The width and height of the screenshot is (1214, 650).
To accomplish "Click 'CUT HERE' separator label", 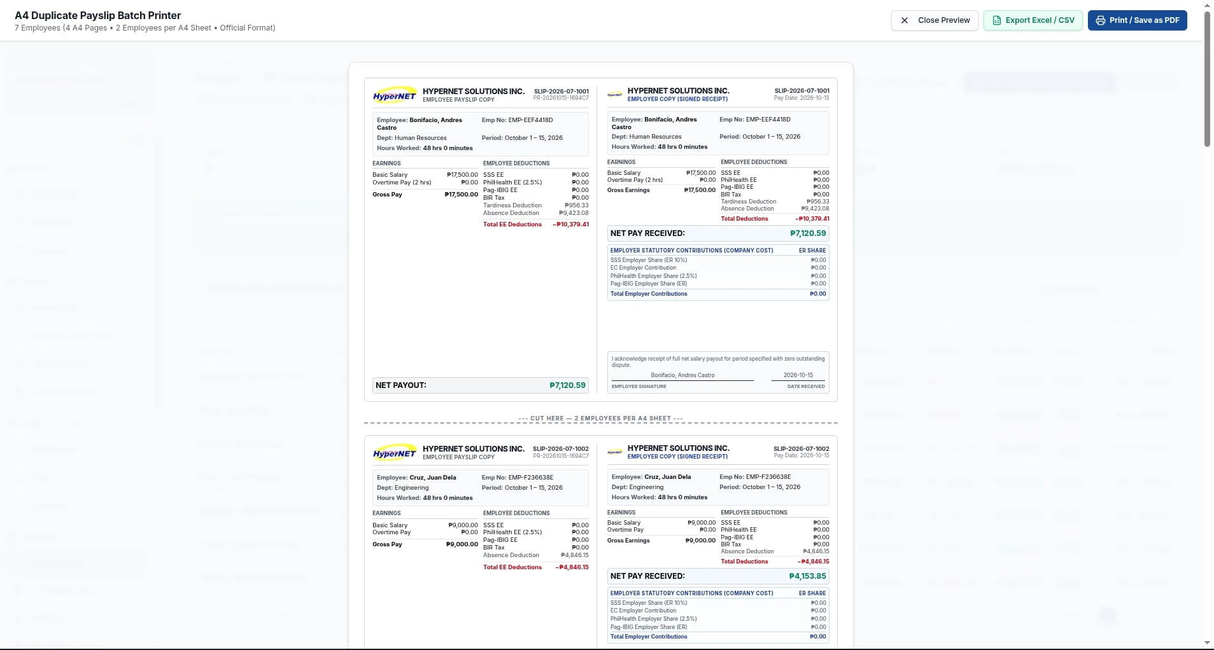I will [600, 418].
